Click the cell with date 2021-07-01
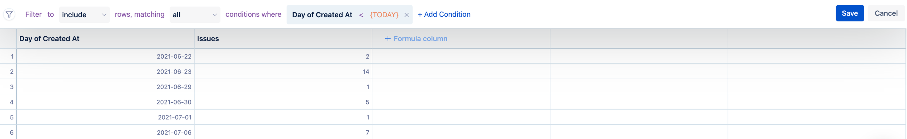The width and height of the screenshot is (907, 139). point(175,117)
